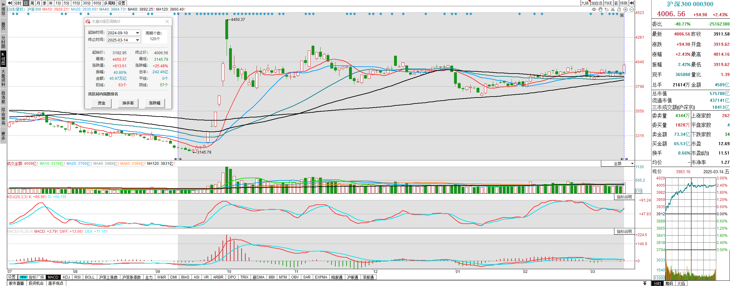Click the right collapse arrow icon after 预测
The height and width of the screenshot is (286, 730).
[x=632, y=3]
